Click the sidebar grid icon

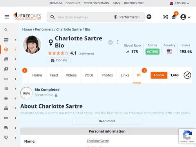(6, 89)
